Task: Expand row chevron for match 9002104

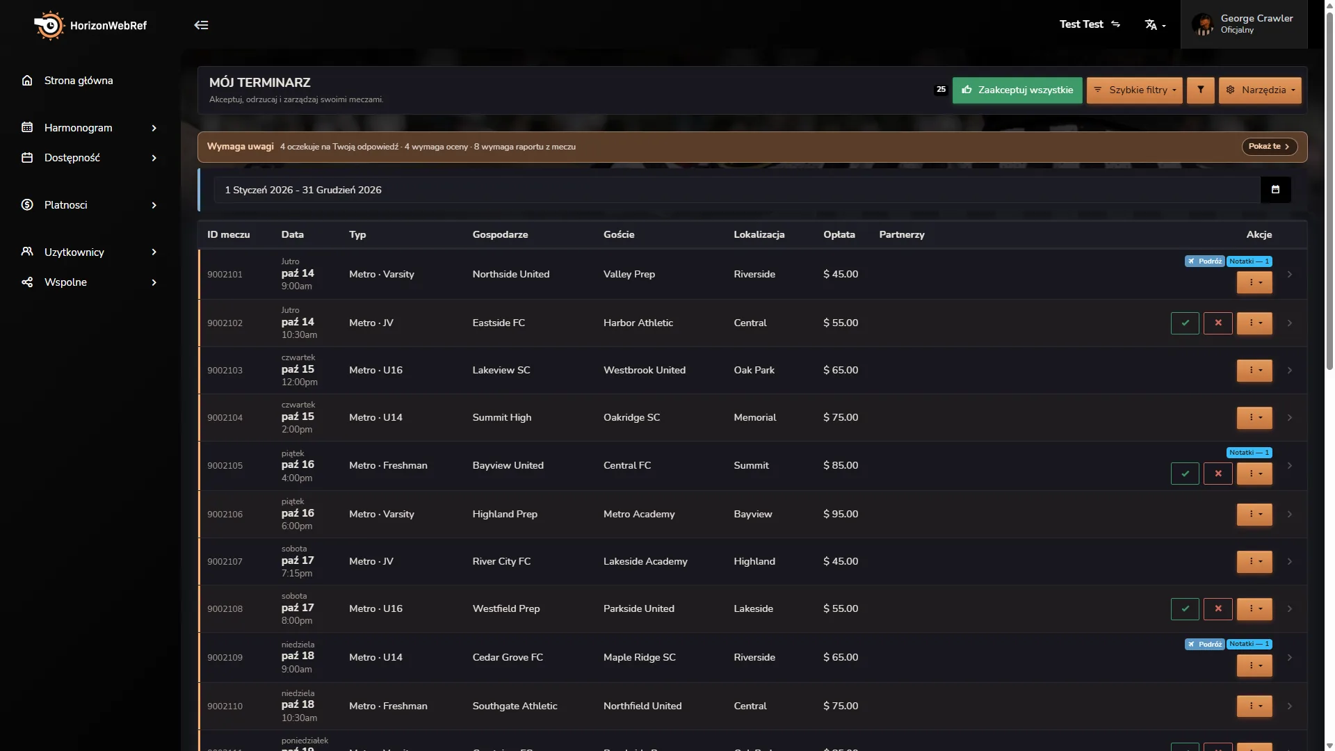Action: click(x=1290, y=418)
